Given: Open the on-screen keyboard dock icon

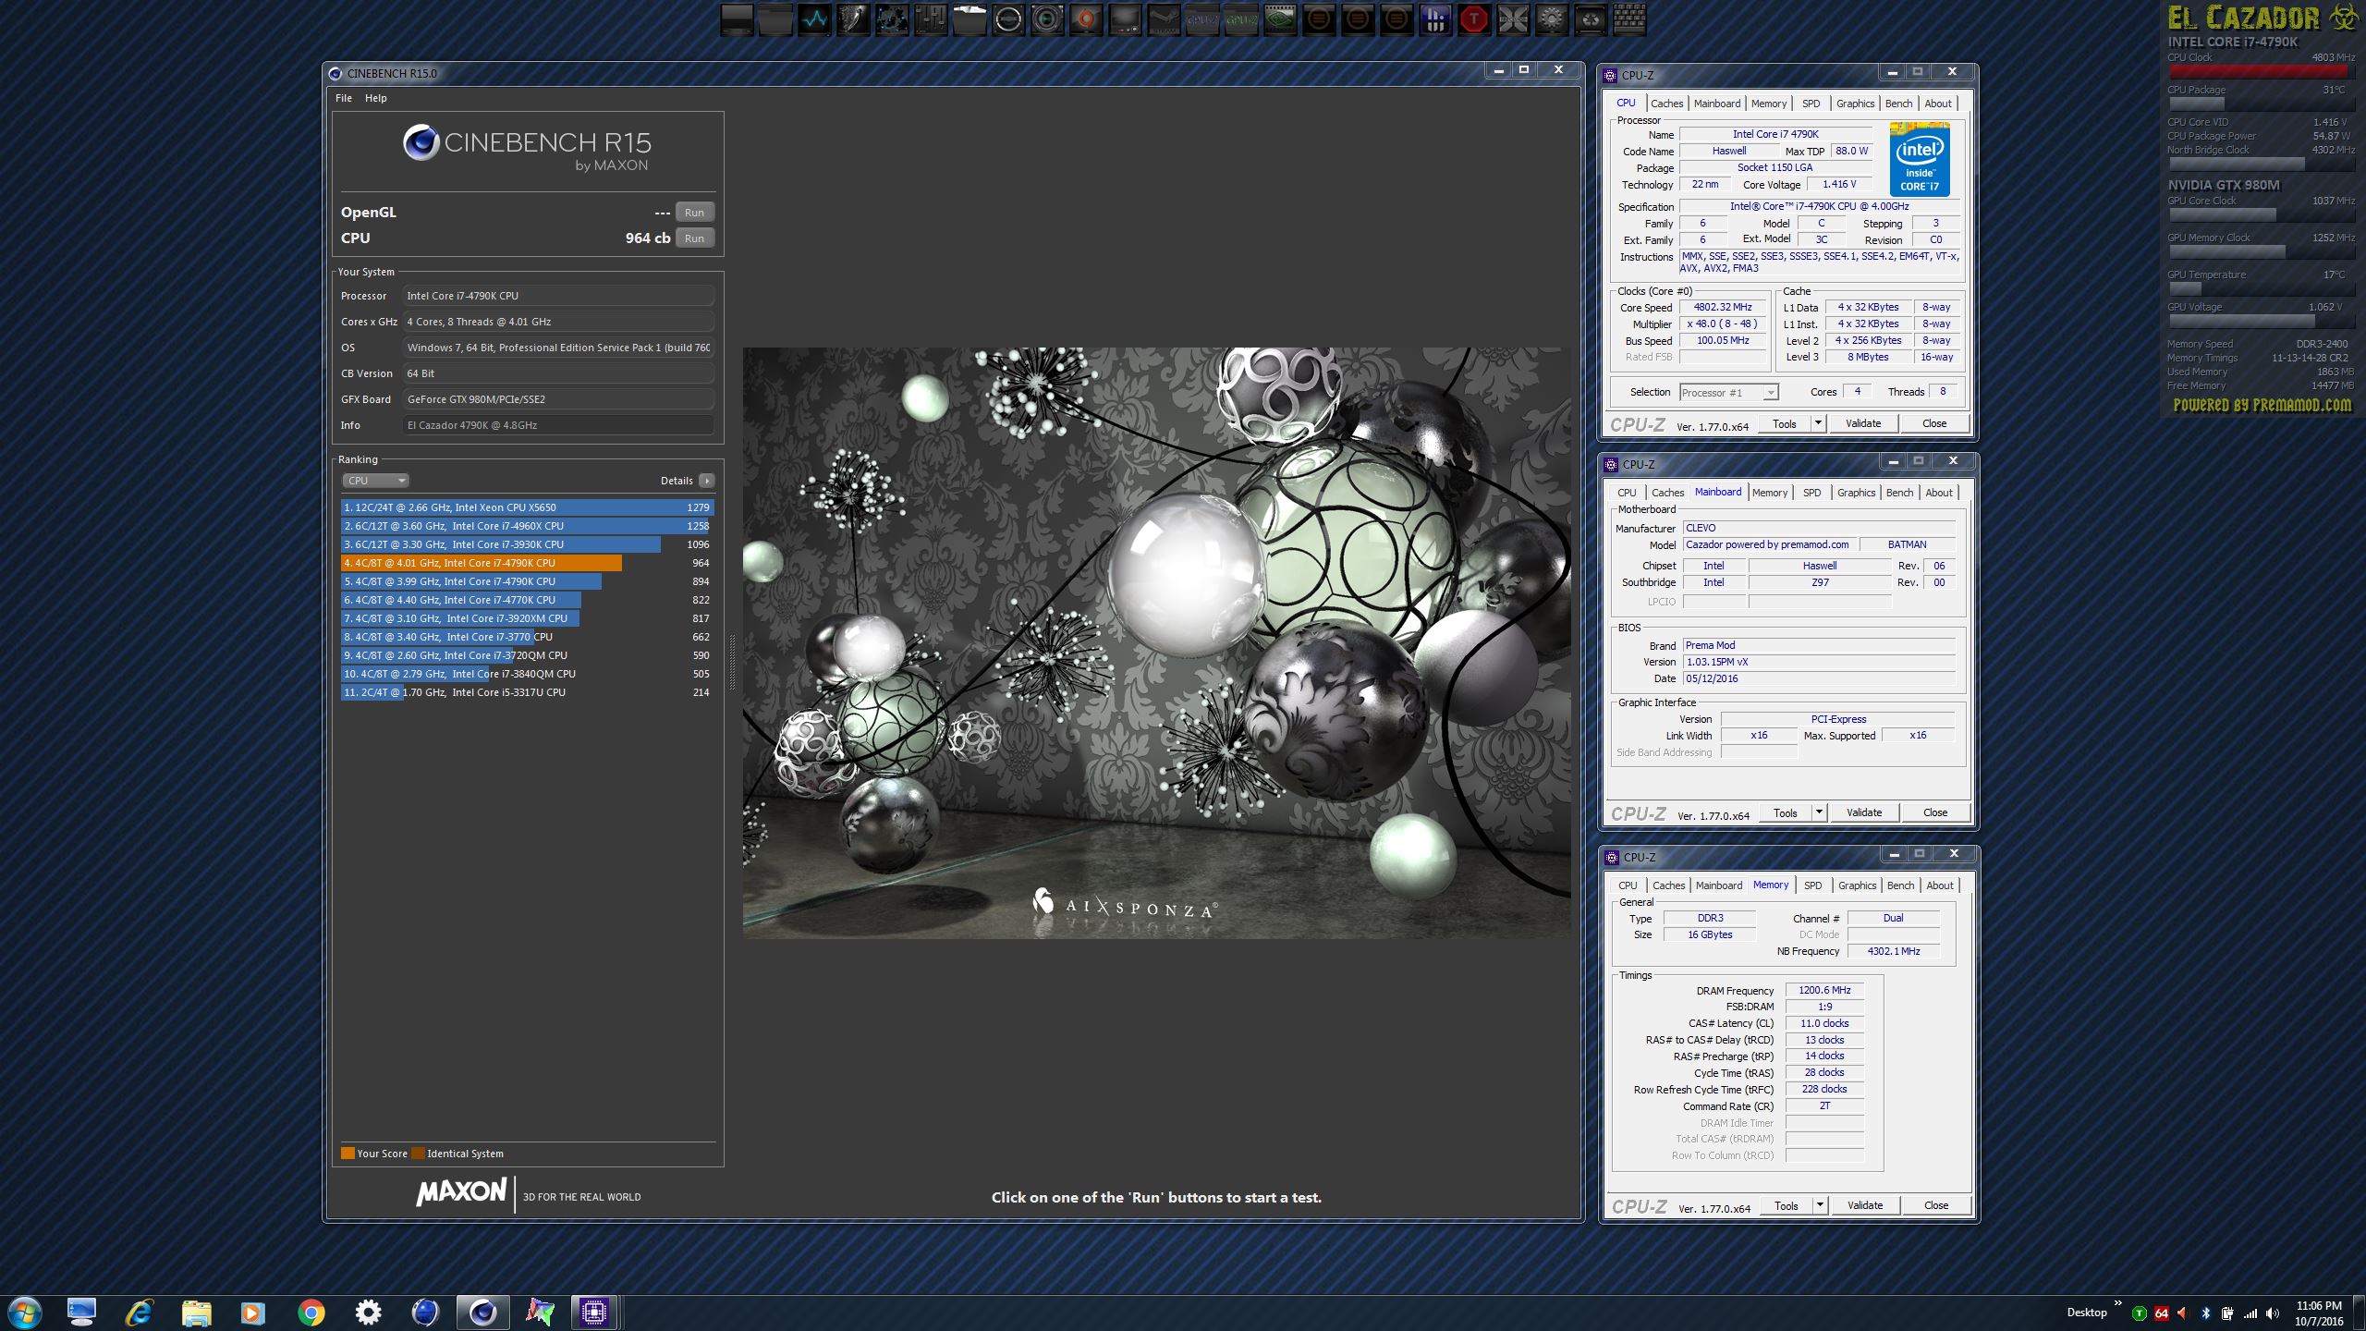Looking at the screenshot, I should click(x=1629, y=19).
